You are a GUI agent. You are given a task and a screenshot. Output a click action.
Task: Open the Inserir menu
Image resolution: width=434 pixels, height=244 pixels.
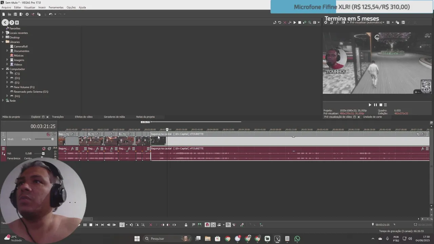coord(42,7)
